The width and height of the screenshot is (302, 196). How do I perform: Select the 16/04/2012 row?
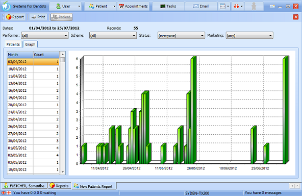click(33, 90)
